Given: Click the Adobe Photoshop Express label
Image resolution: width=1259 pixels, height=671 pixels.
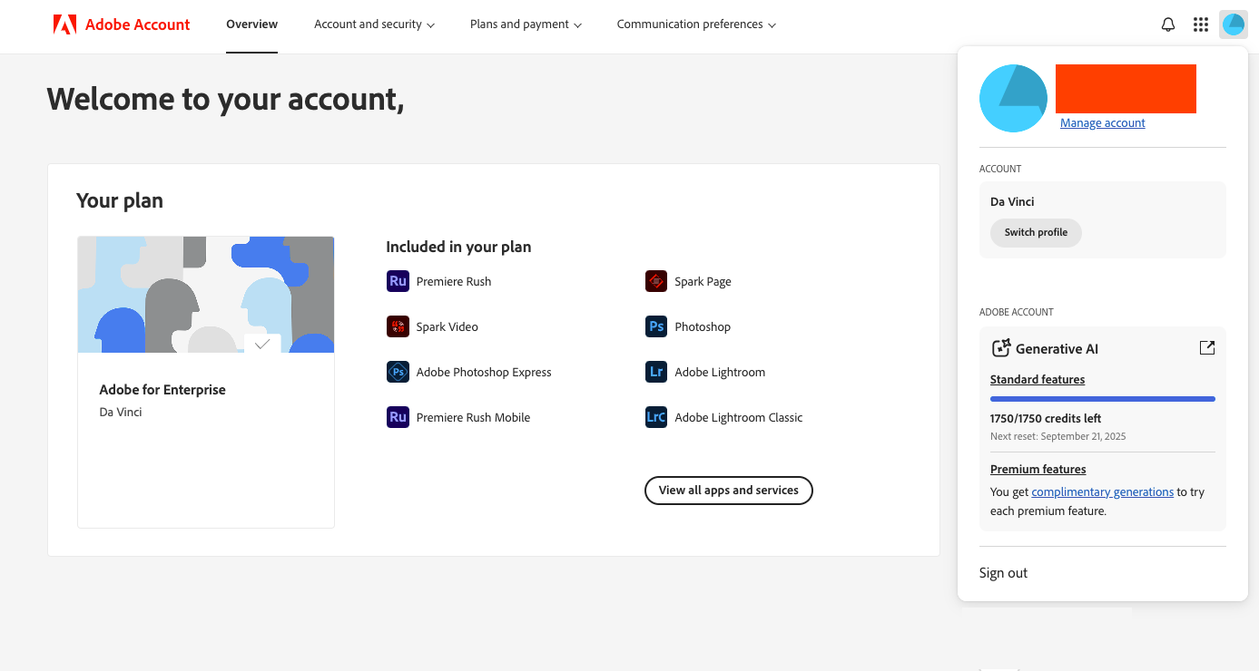Looking at the screenshot, I should tap(484, 372).
